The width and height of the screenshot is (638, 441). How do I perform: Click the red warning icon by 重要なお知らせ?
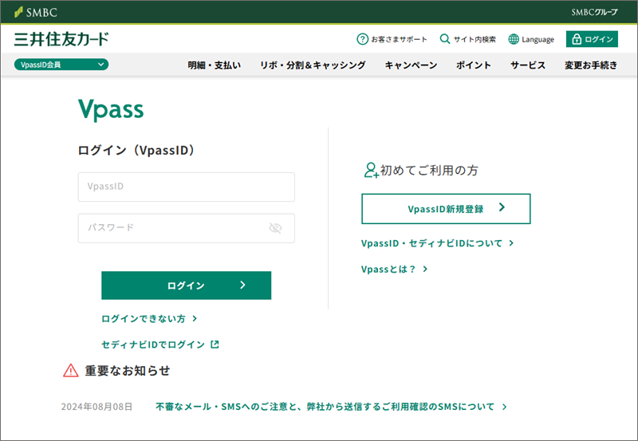tap(71, 370)
